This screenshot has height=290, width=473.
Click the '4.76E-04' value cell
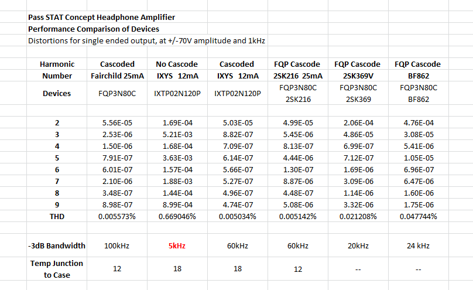419,123
